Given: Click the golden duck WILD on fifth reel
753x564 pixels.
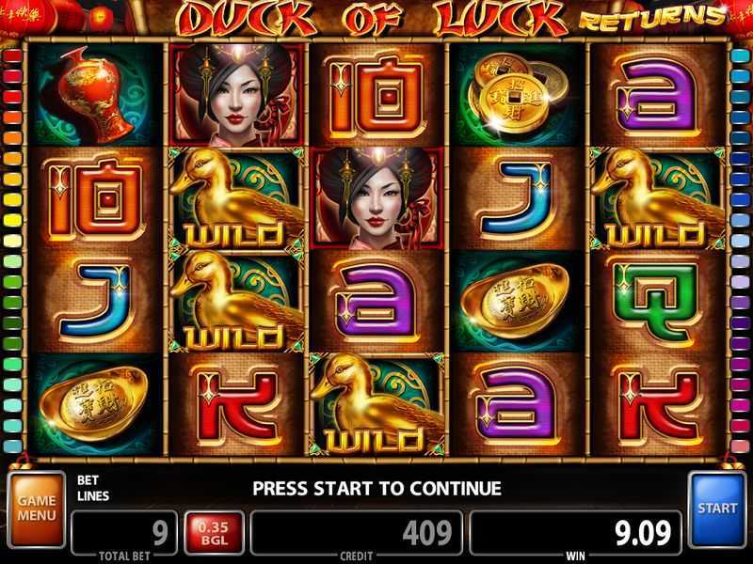Looking at the screenshot, I should coord(657,198).
